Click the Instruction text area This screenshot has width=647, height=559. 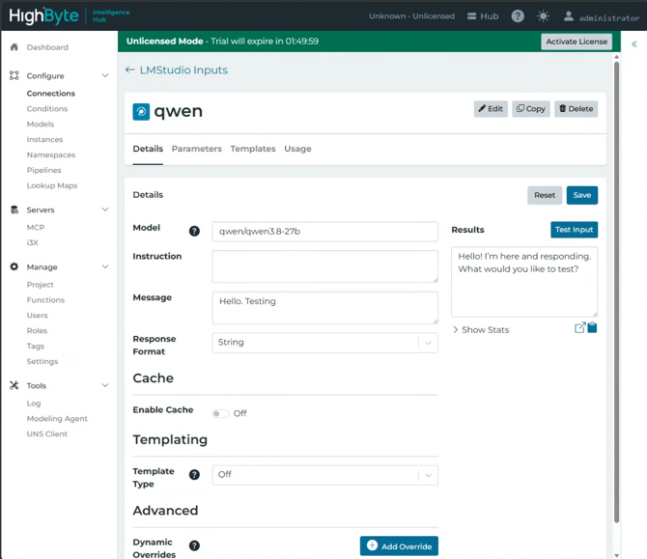pos(325,266)
